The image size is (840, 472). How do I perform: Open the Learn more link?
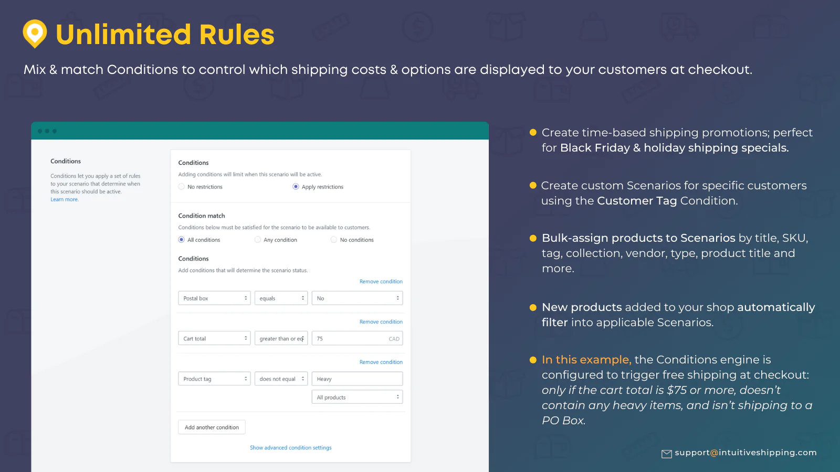point(65,199)
